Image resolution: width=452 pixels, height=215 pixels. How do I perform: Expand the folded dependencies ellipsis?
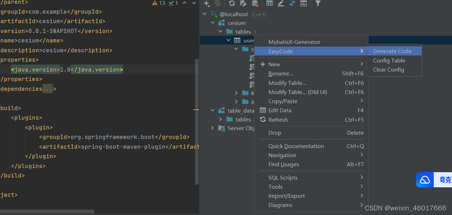(48, 89)
